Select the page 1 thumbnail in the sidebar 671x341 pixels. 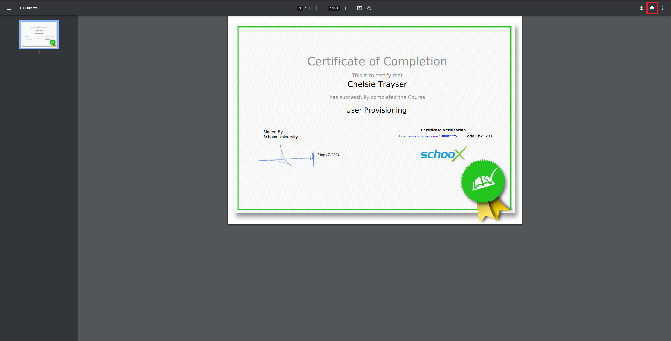pos(39,35)
